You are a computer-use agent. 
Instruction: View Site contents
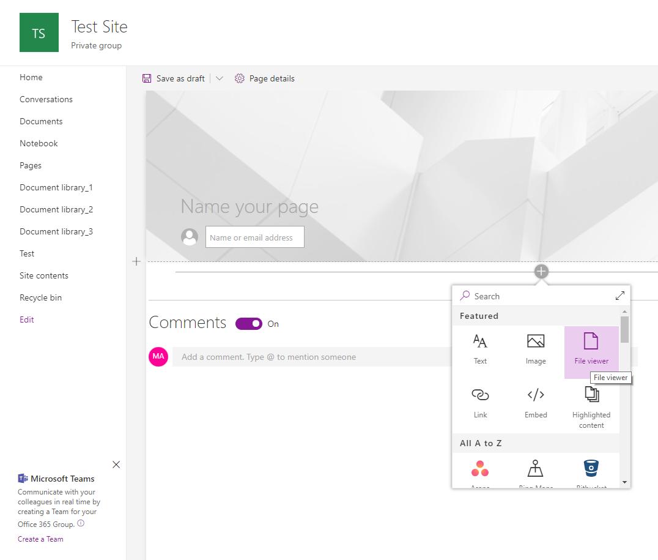click(x=44, y=275)
